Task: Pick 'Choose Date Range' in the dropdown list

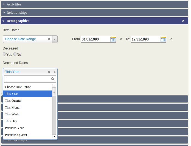Action: [x=18, y=87]
